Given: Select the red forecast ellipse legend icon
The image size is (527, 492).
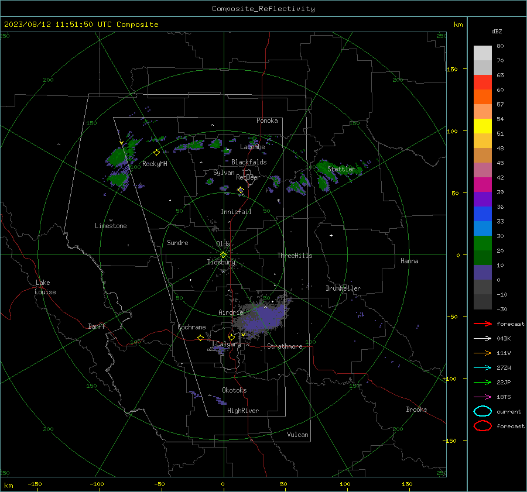Looking at the screenshot, I should click(x=482, y=426).
